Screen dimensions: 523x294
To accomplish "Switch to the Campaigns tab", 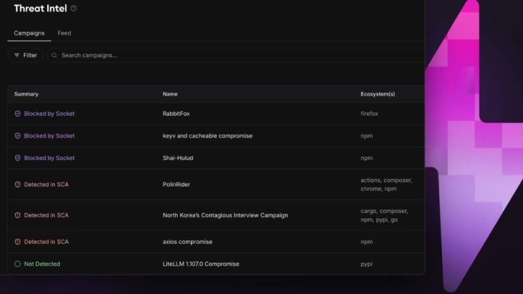I will [29, 33].
